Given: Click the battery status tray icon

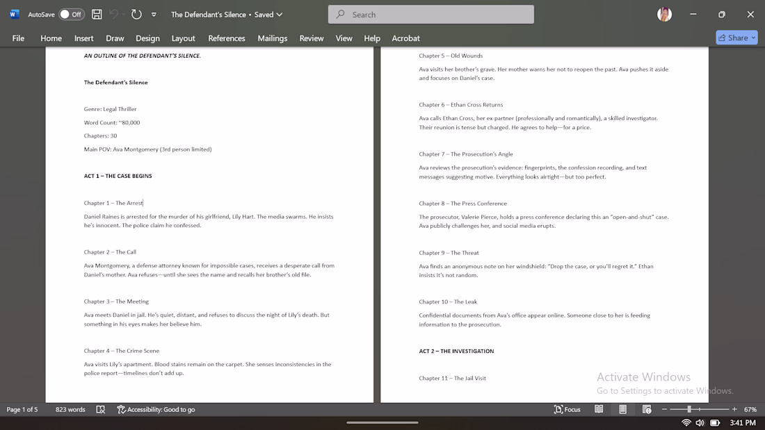Looking at the screenshot, I should 715,422.
